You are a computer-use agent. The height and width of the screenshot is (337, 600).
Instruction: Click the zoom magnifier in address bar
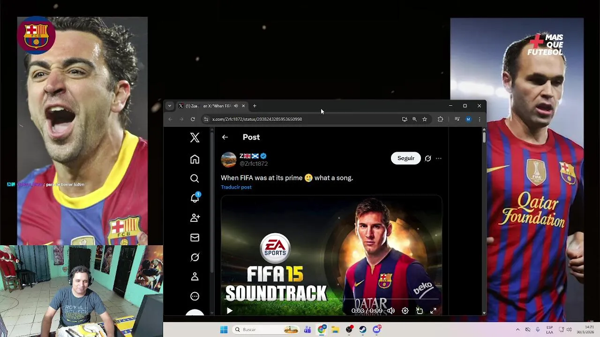point(414,119)
